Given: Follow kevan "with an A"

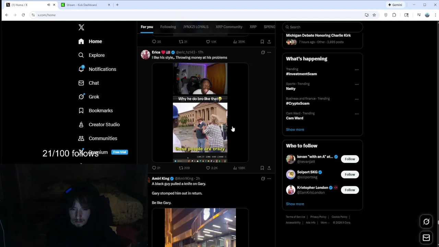Looking at the screenshot, I should coord(350,159).
